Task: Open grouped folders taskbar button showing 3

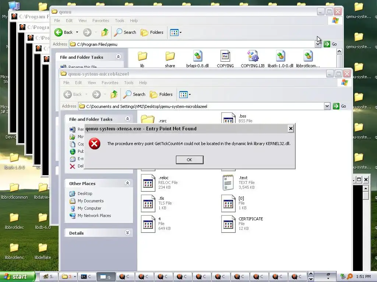Action: (x=69, y=277)
